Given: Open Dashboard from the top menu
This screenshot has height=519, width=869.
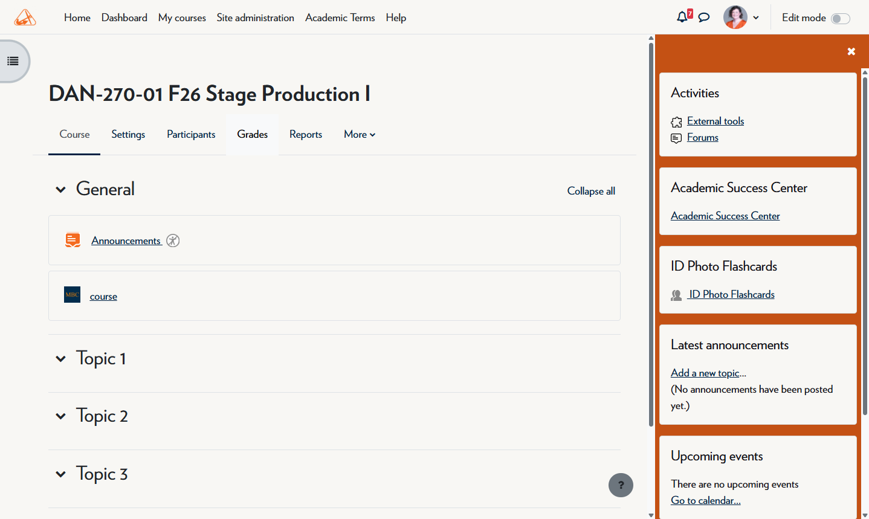Looking at the screenshot, I should pyautogui.click(x=124, y=18).
